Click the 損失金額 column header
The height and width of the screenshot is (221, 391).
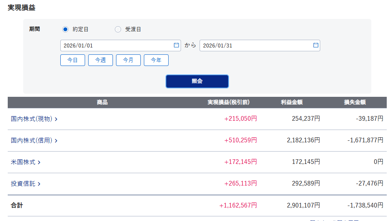point(355,103)
